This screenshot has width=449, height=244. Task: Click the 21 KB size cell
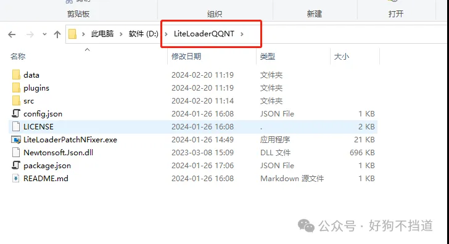pyautogui.click(x=365, y=140)
